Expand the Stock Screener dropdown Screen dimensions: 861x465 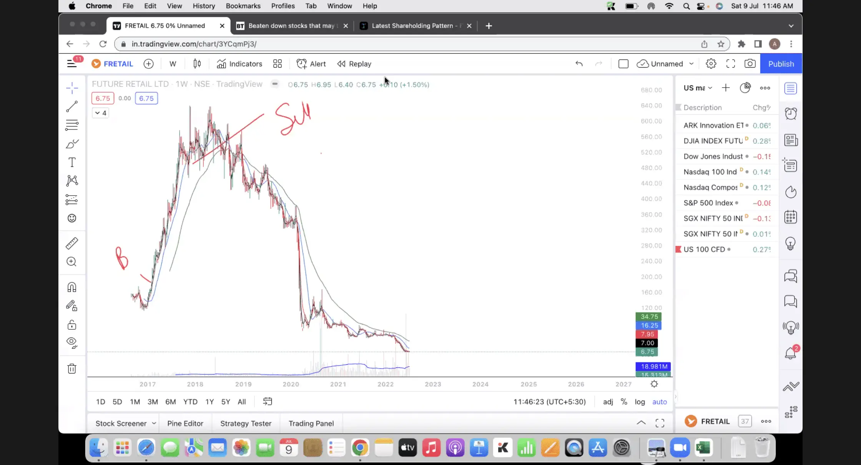tap(154, 423)
